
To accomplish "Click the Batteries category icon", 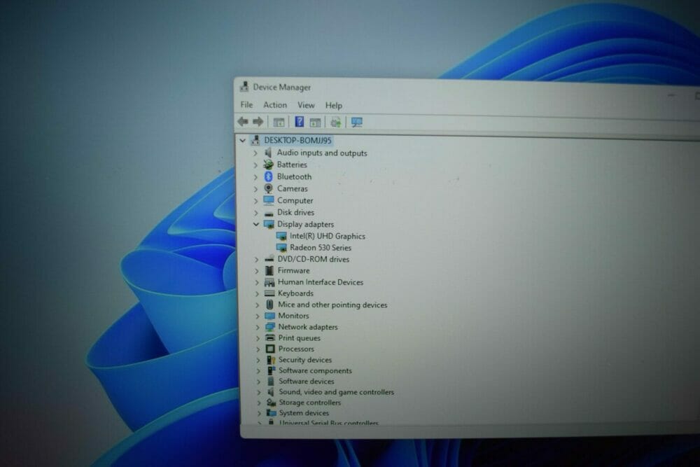I will (x=268, y=165).
